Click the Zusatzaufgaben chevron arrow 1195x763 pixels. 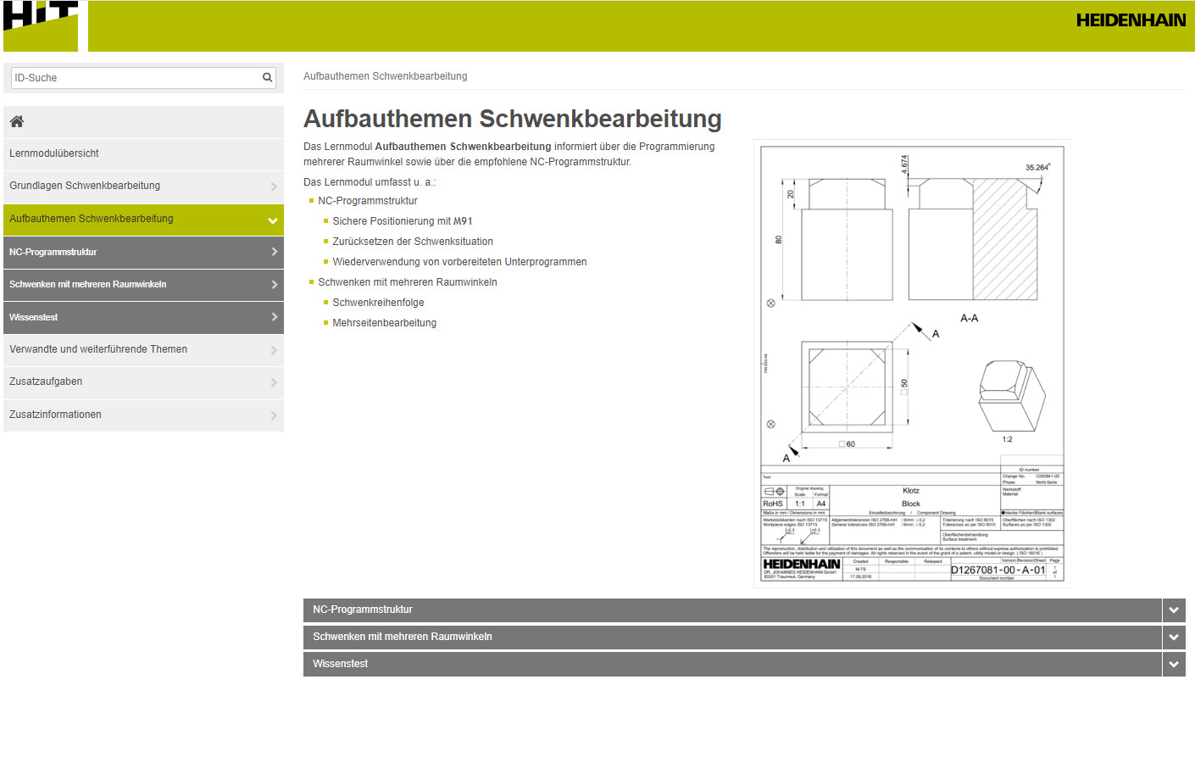click(x=273, y=382)
